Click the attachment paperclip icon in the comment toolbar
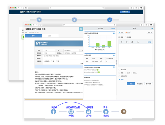The image size is (165, 125). [x=121, y=42]
